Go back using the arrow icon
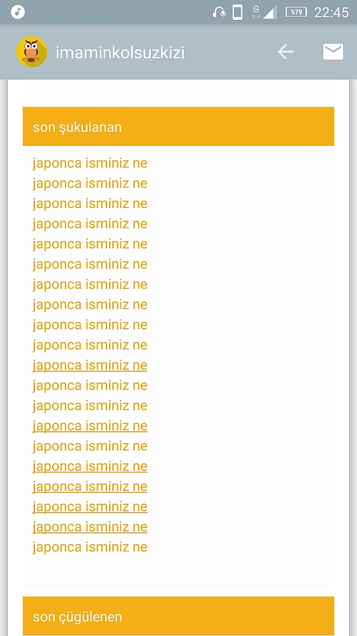 tap(286, 52)
